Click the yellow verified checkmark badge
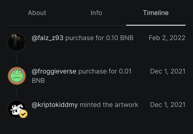Screen dimensions: 193x134 (x=23, y=114)
